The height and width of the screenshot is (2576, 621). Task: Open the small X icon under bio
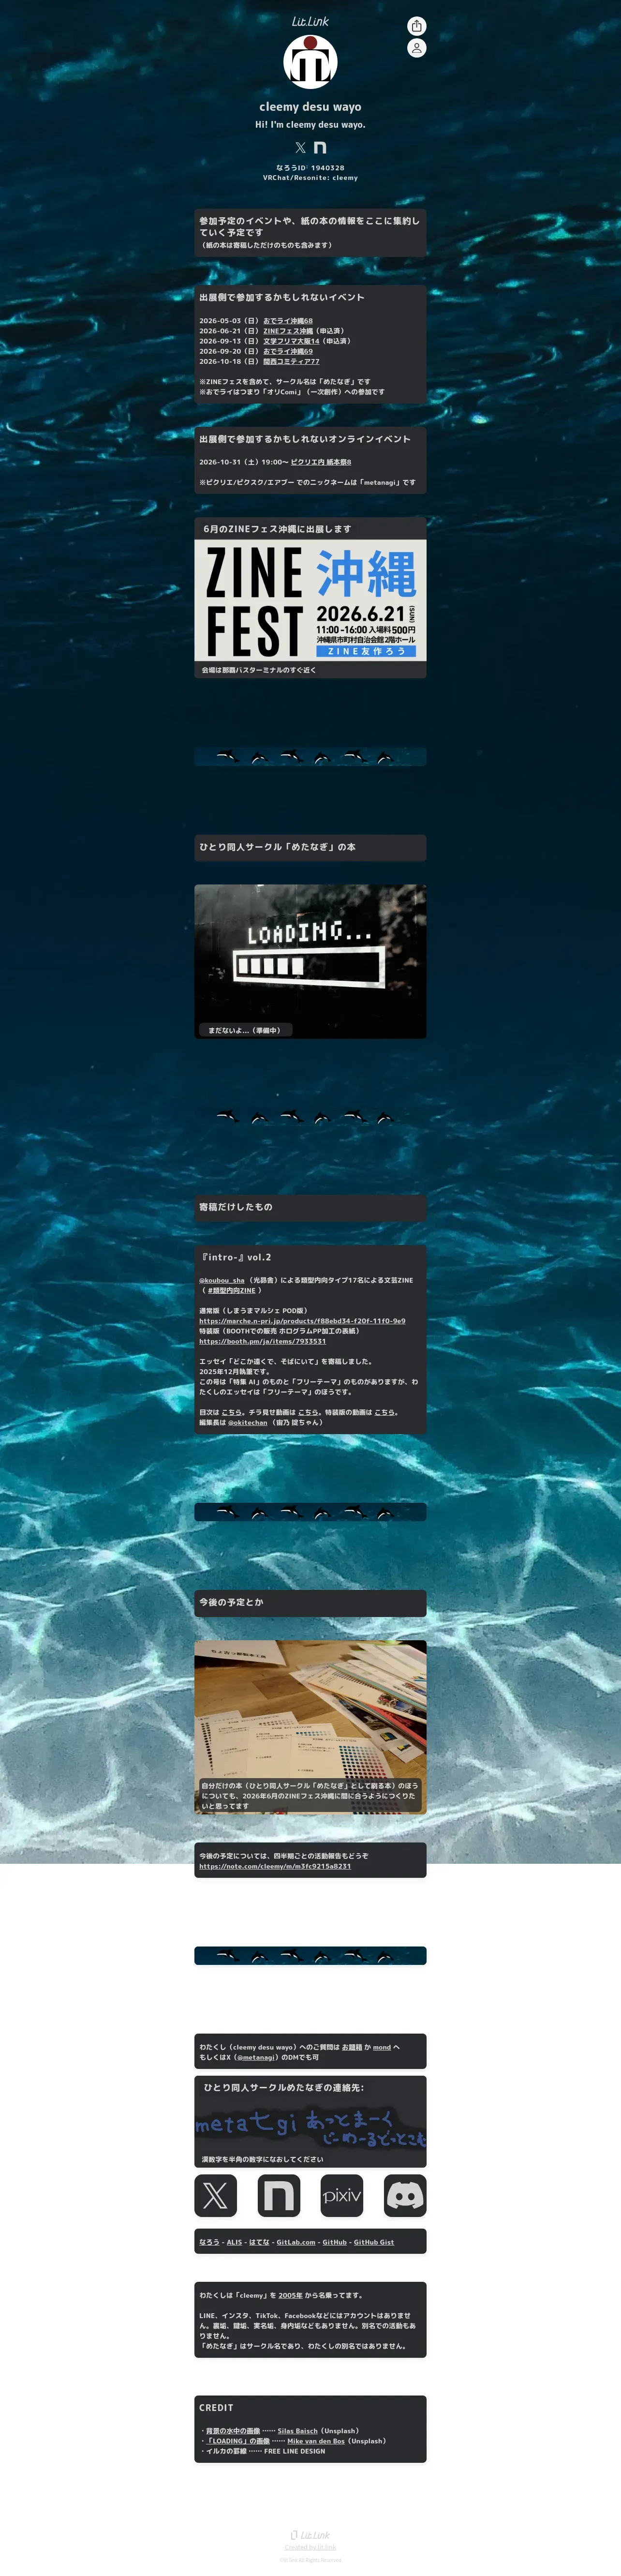pyautogui.click(x=300, y=147)
